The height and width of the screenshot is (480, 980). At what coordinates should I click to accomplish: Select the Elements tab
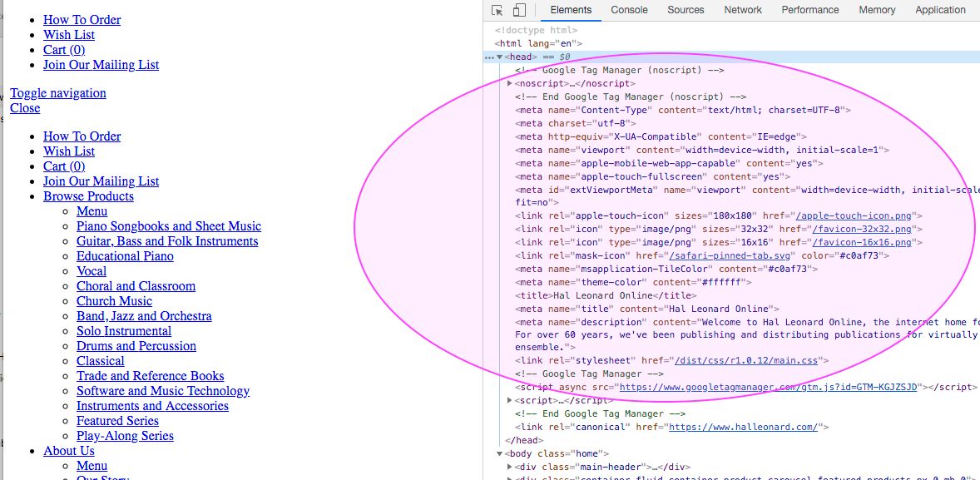(571, 10)
